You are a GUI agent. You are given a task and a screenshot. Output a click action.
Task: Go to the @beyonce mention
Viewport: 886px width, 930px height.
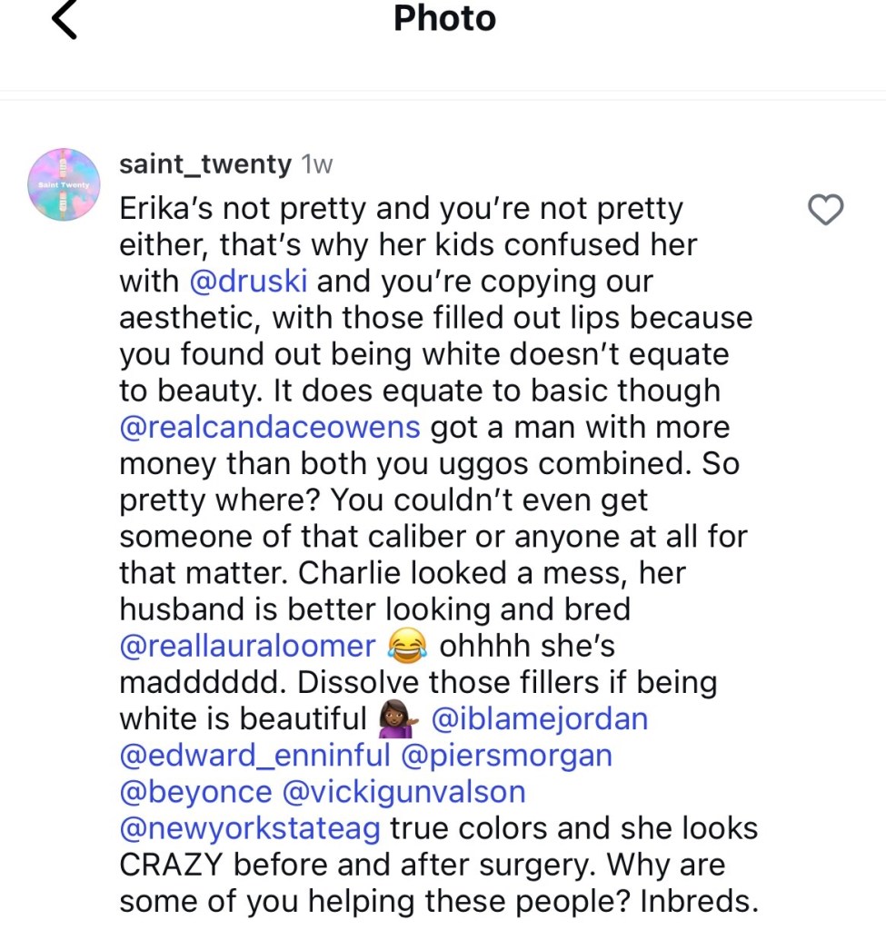click(195, 791)
